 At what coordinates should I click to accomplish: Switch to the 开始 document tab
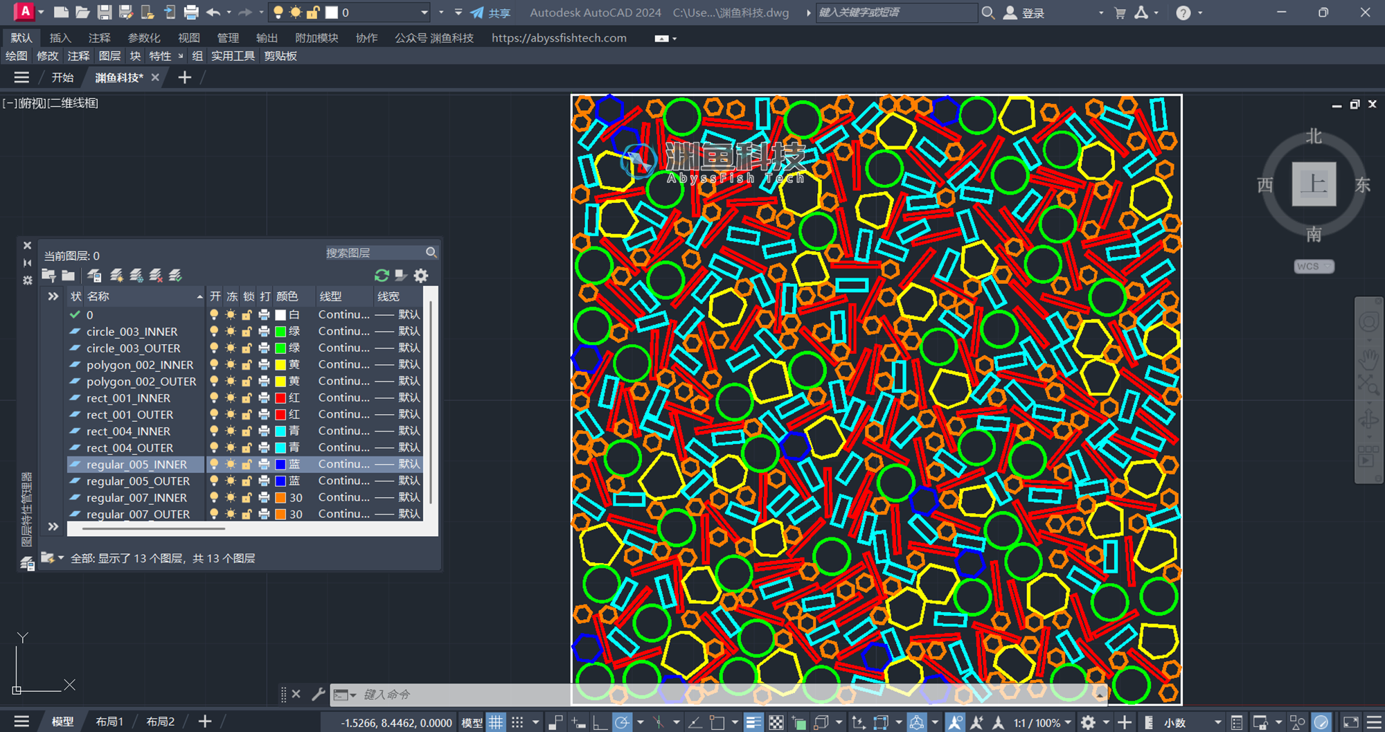pyautogui.click(x=62, y=78)
